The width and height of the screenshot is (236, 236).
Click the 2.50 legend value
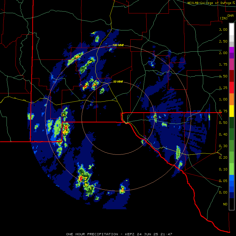[223, 41]
